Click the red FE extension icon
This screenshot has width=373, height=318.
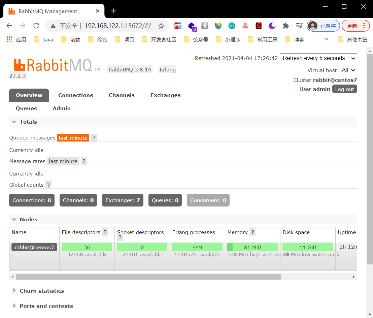click(178, 26)
